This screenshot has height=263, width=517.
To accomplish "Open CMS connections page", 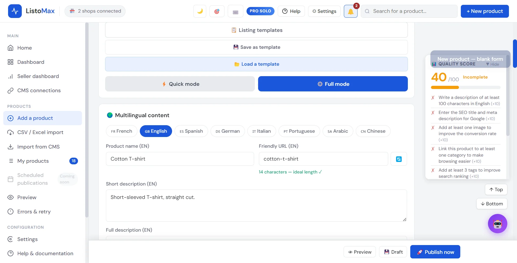I will (x=42, y=90).
